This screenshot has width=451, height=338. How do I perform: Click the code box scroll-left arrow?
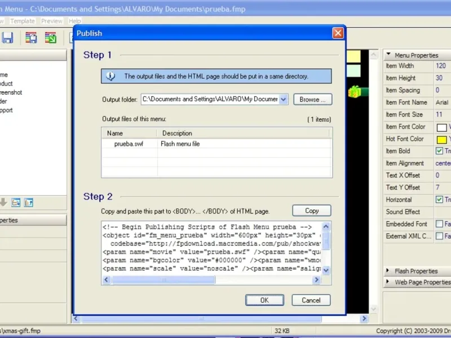point(107,279)
